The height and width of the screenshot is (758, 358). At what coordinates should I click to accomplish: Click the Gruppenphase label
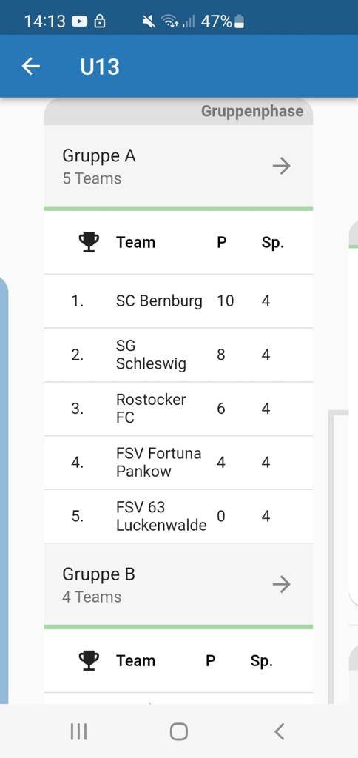coord(252,111)
